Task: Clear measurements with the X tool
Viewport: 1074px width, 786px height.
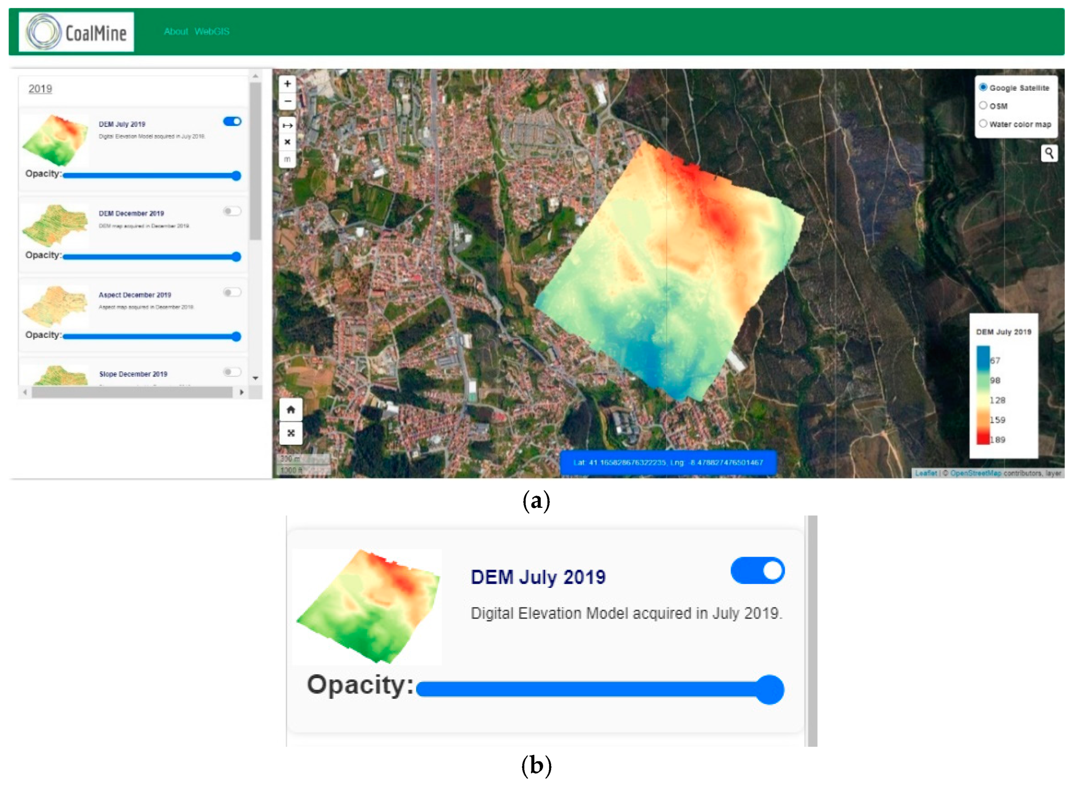Action: pyautogui.click(x=287, y=142)
